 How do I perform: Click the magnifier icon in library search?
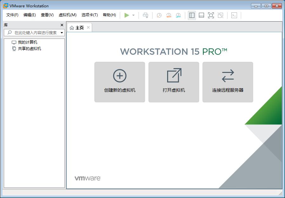point(10,32)
